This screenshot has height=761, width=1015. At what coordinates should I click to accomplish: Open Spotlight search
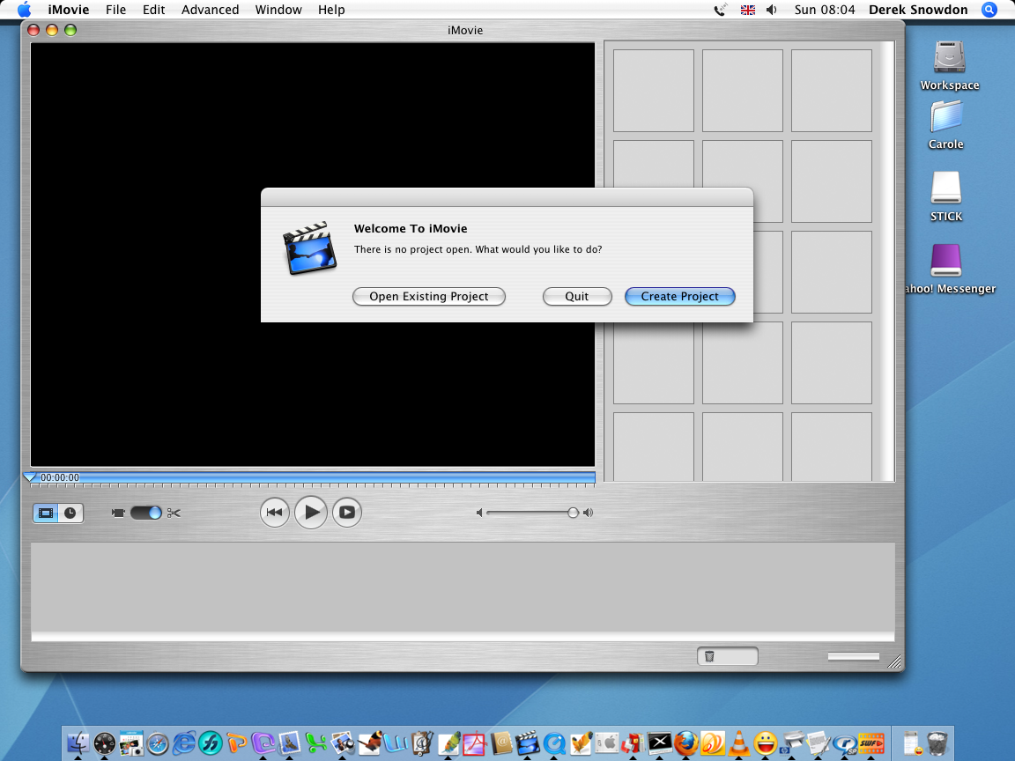click(x=989, y=10)
